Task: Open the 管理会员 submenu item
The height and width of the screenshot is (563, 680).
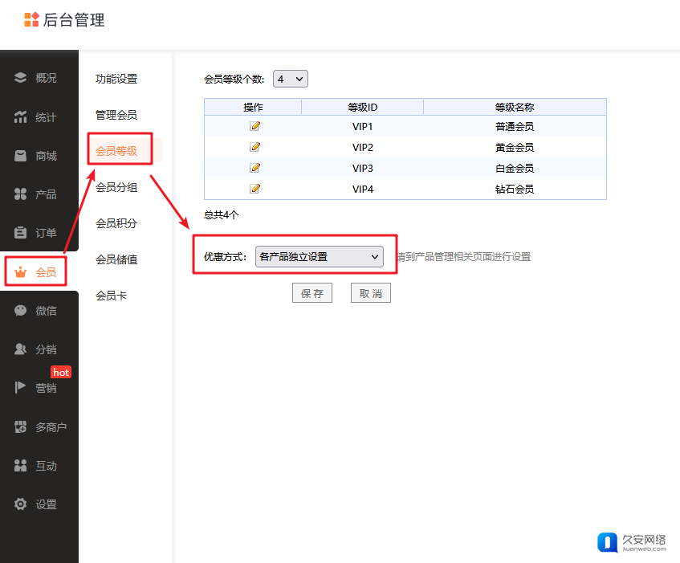Action: [x=116, y=115]
